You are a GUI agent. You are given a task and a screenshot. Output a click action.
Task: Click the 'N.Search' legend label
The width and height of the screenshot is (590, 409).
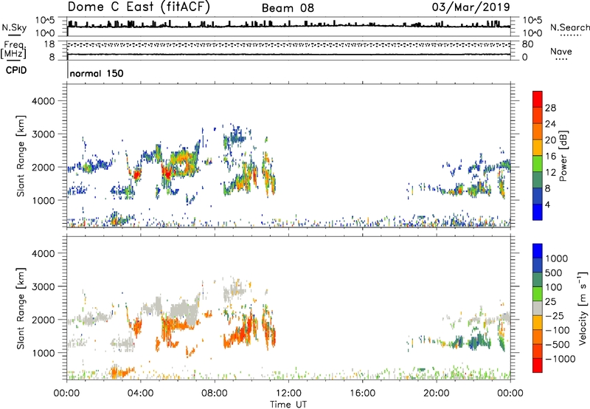tap(569, 27)
